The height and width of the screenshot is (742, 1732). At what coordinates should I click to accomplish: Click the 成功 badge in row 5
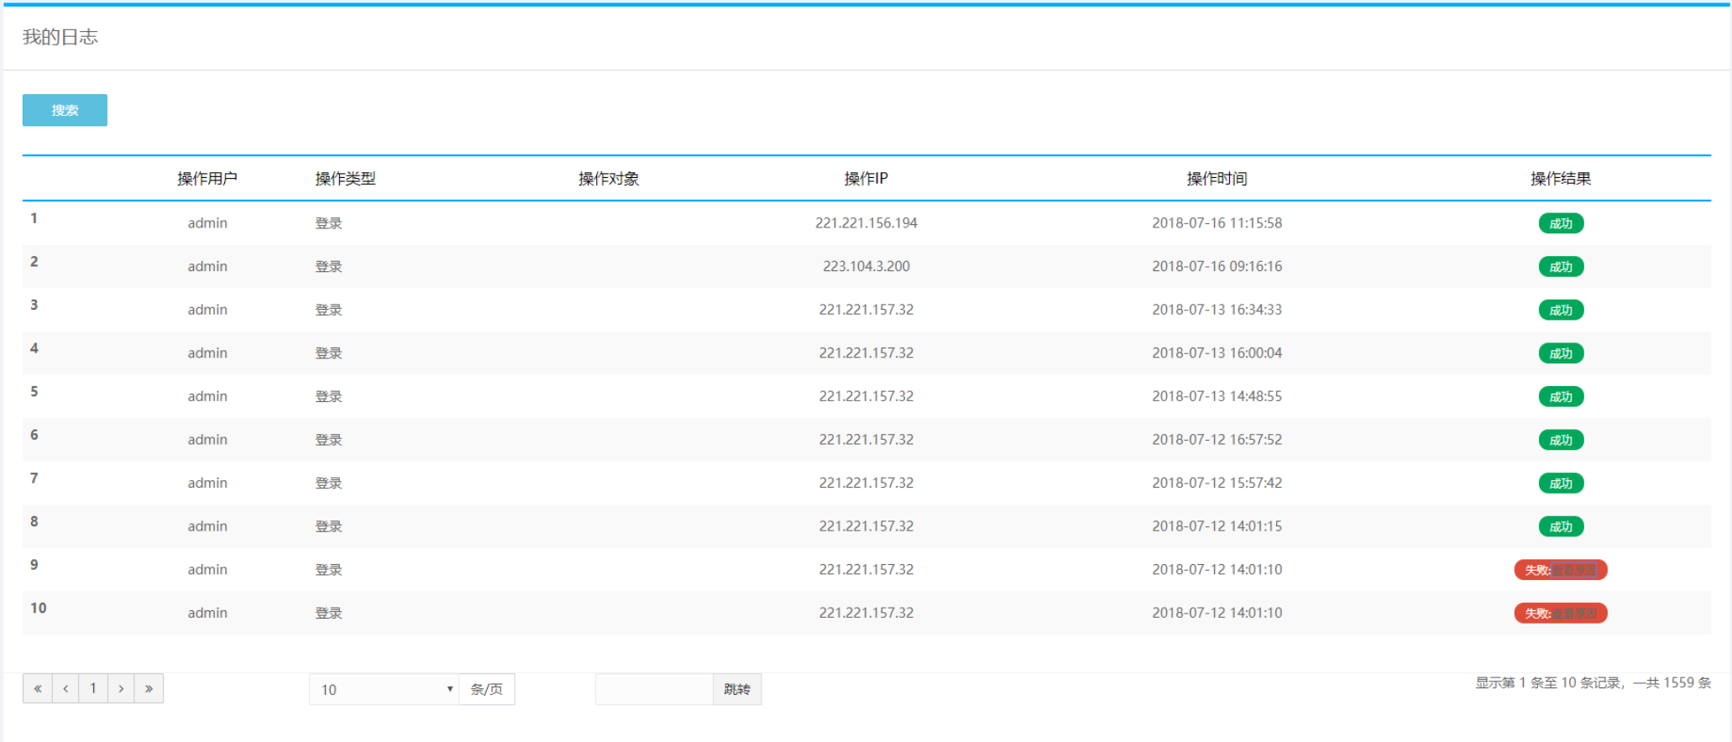click(x=1561, y=397)
